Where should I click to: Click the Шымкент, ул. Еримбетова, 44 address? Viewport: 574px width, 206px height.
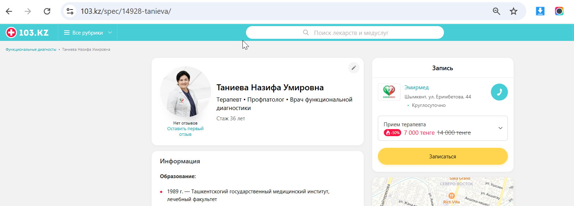point(438,97)
